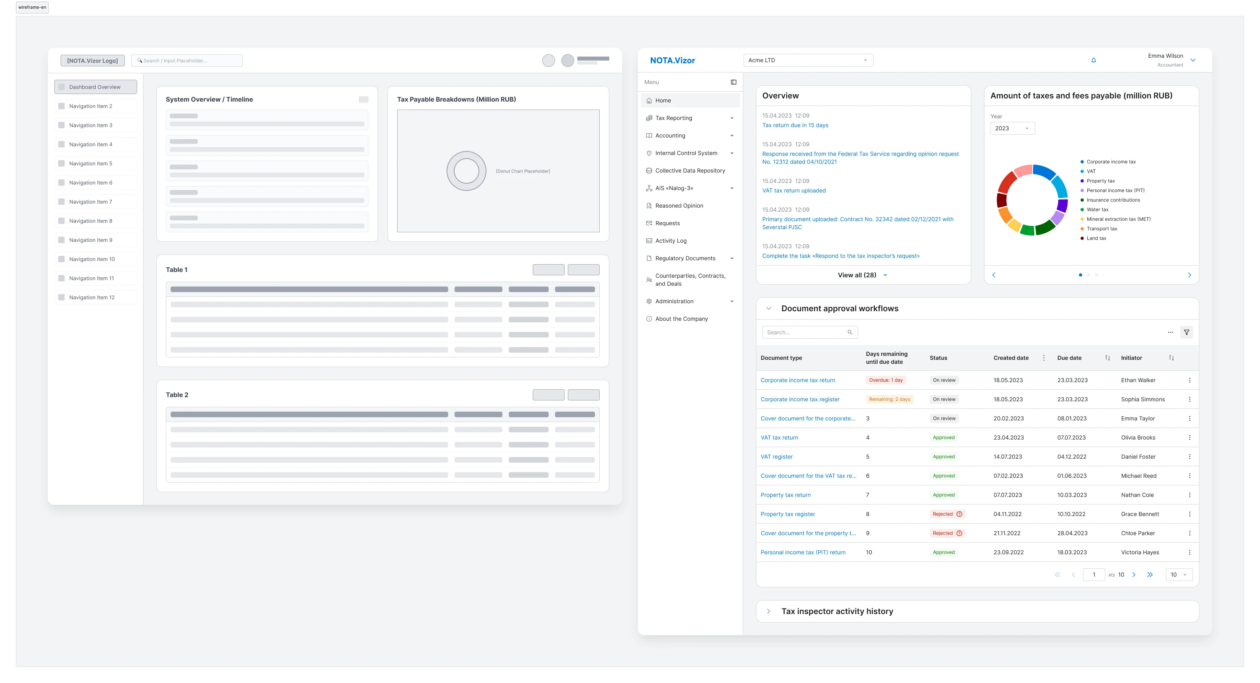Go to next page of workflows table

(1134, 575)
